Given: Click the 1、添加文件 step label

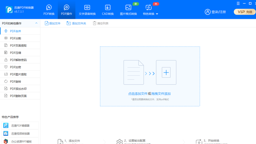Looking at the screenshot, I should 72,141.
